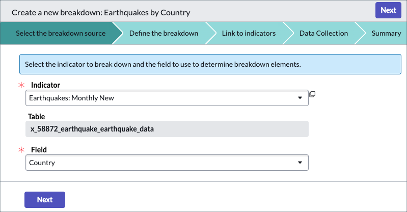Viewport: 407px width, 212px height.
Task: Go to the Summary step
Action: (x=386, y=33)
